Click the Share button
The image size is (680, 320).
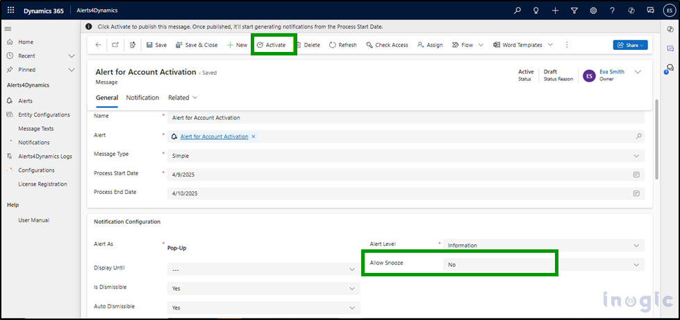[x=630, y=45]
